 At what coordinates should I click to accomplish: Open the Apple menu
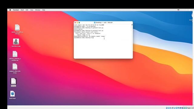[x=10, y=10]
